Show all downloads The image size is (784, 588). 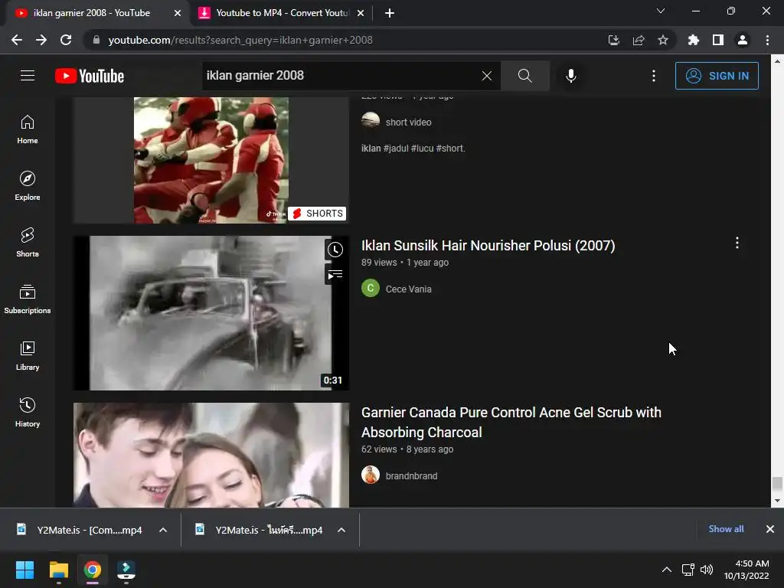pos(726,529)
